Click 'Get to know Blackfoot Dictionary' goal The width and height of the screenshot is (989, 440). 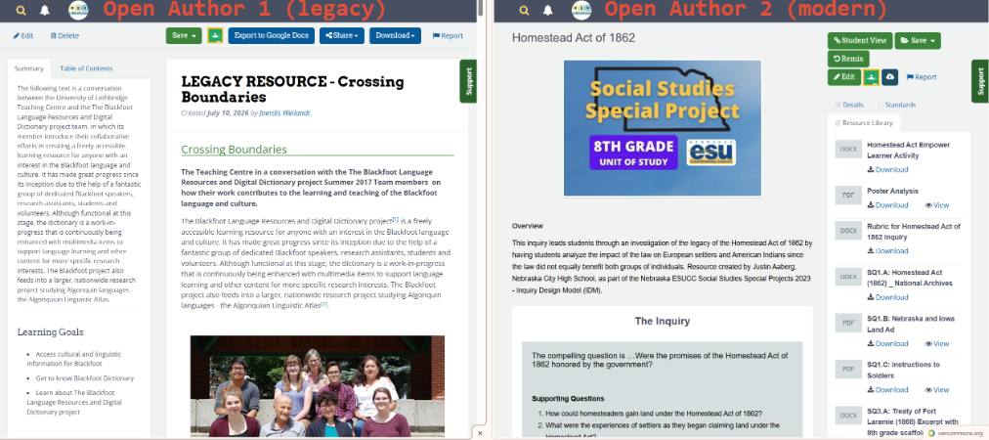(85, 378)
